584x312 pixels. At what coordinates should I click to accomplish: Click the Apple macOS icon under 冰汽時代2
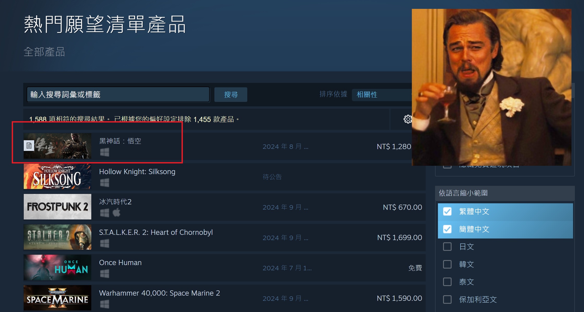point(117,213)
